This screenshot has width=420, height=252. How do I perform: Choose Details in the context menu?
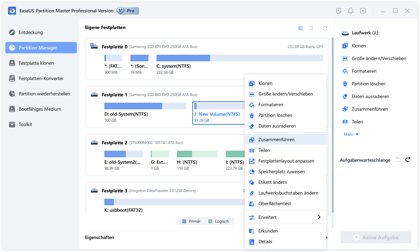[x=286, y=242]
